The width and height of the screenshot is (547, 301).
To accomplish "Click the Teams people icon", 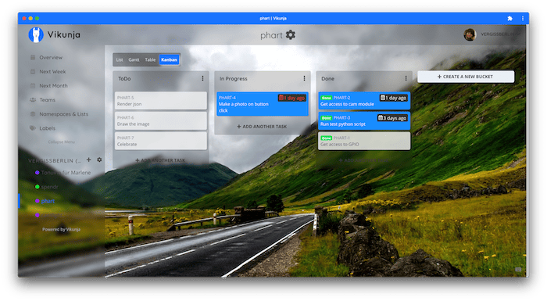I will (33, 100).
